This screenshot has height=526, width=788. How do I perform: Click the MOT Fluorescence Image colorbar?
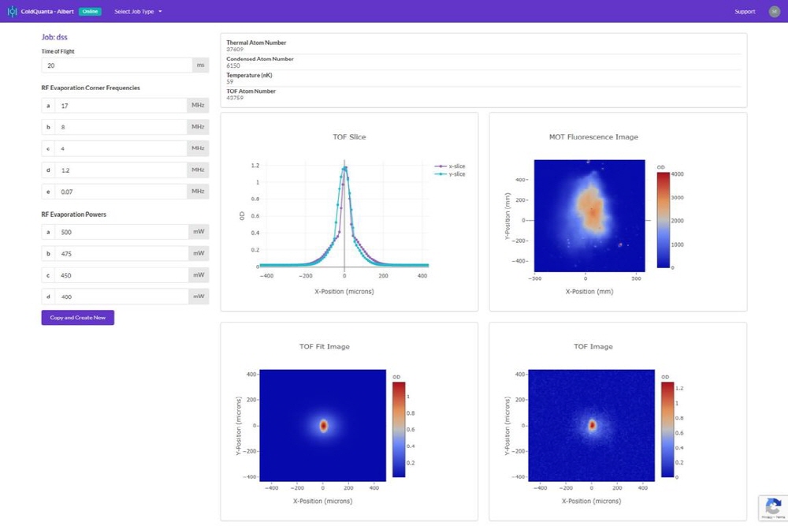click(663, 220)
